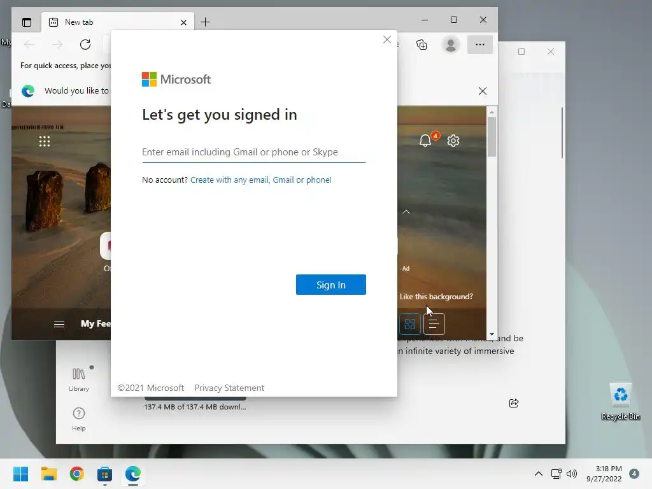Click the volume speaker tray icon

[572, 474]
